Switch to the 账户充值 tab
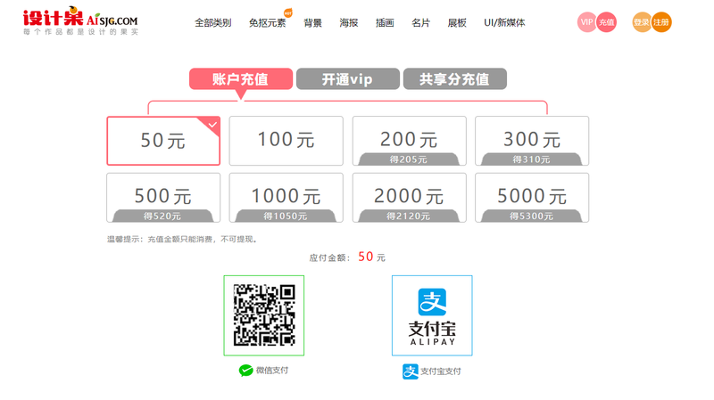Screen dimensions: 714x400 [x=241, y=79]
